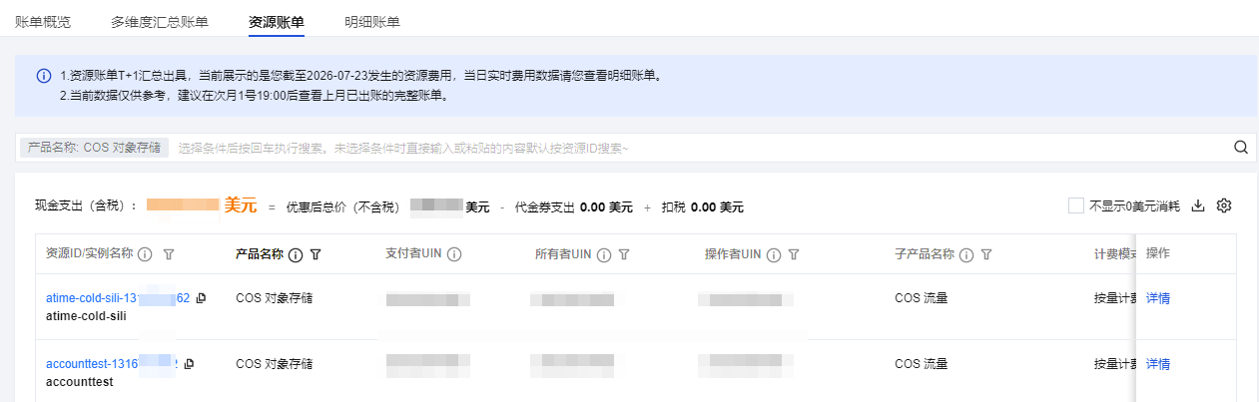The image size is (1259, 402).
Task: Download the resource bill via download icon
Action: click(x=1199, y=206)
